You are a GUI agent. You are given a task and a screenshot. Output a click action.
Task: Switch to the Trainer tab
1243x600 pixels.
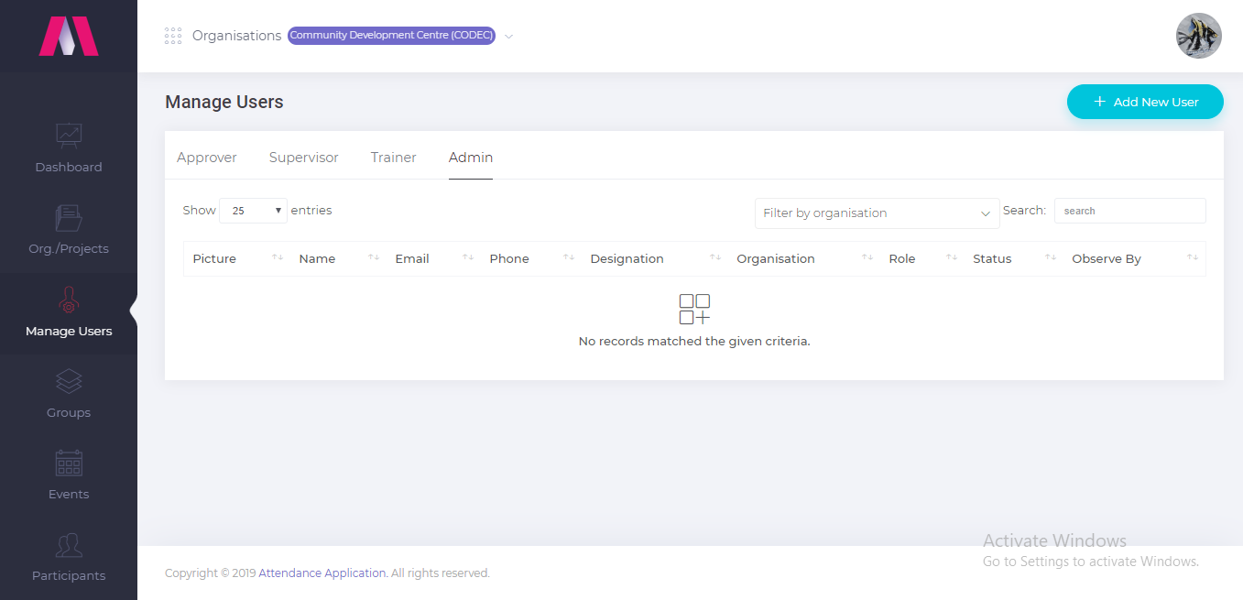(x=394, y=158)
